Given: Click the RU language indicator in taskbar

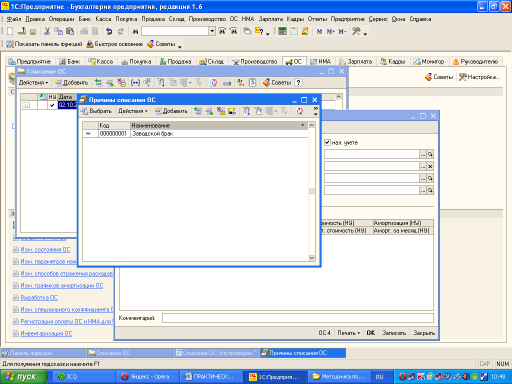Looking at the screenshot, I should point(380,377).
